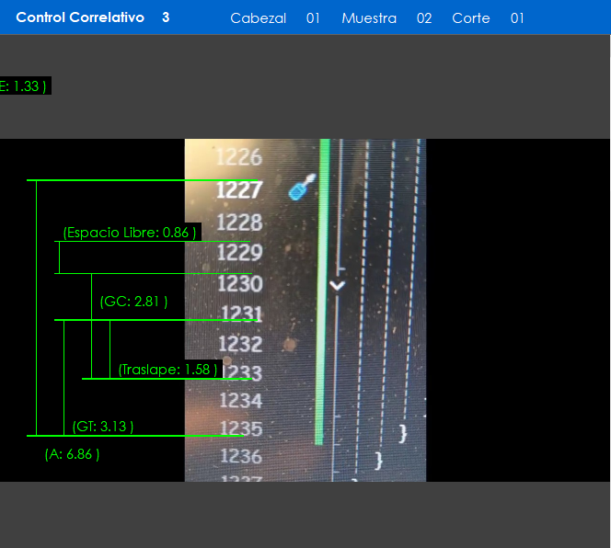Click the Corte value 01
Screen dimensions: 611x548
pos(517,18)
